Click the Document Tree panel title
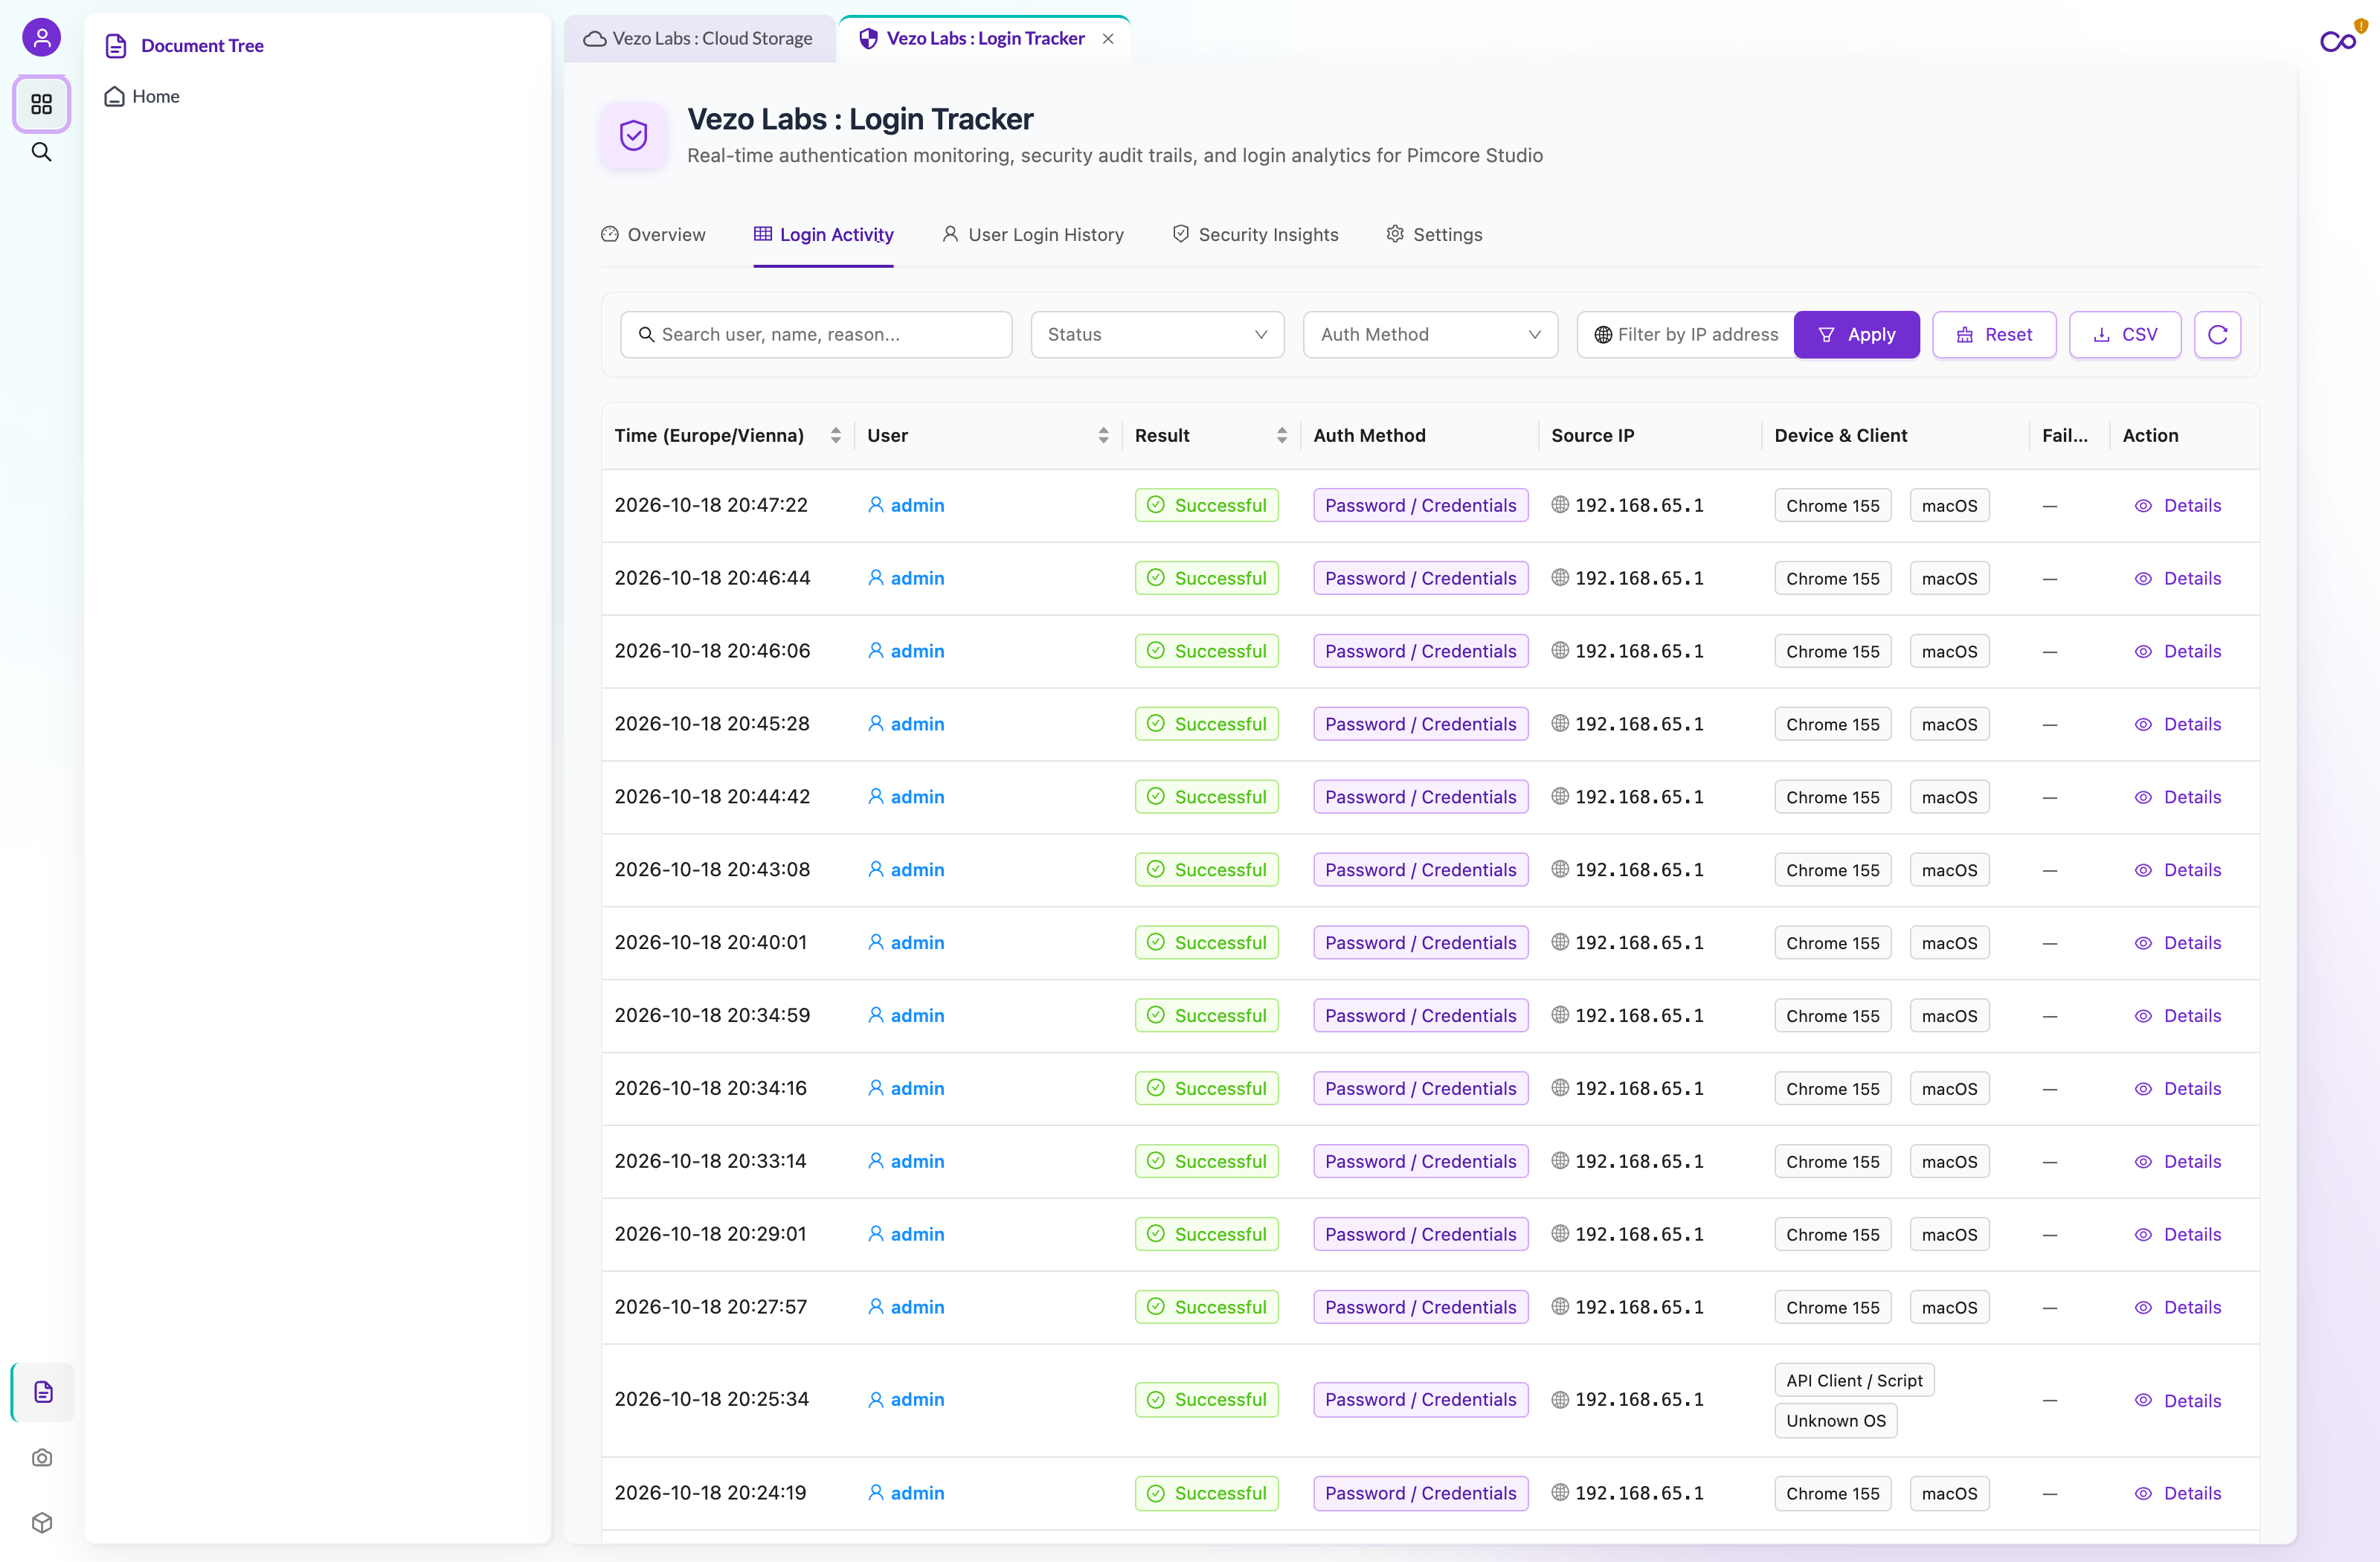2380x1562 pixels. tap(202, 45)
